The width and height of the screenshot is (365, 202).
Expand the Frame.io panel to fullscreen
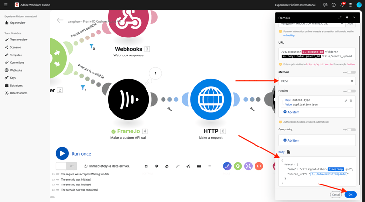click(x=340, y=18)
